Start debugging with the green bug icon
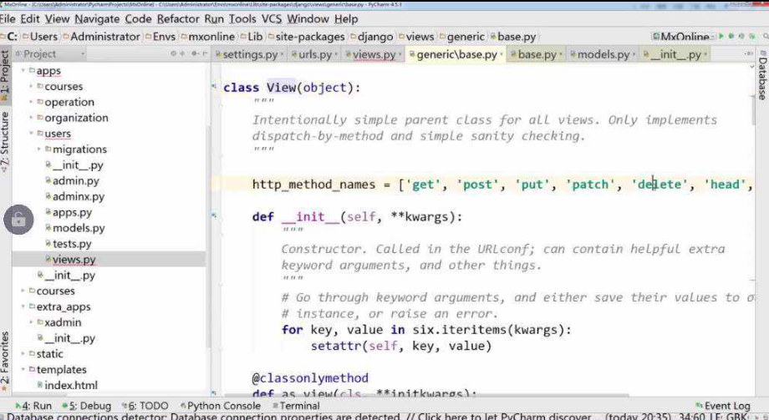 pyautogui.click(x=731, y=36)
